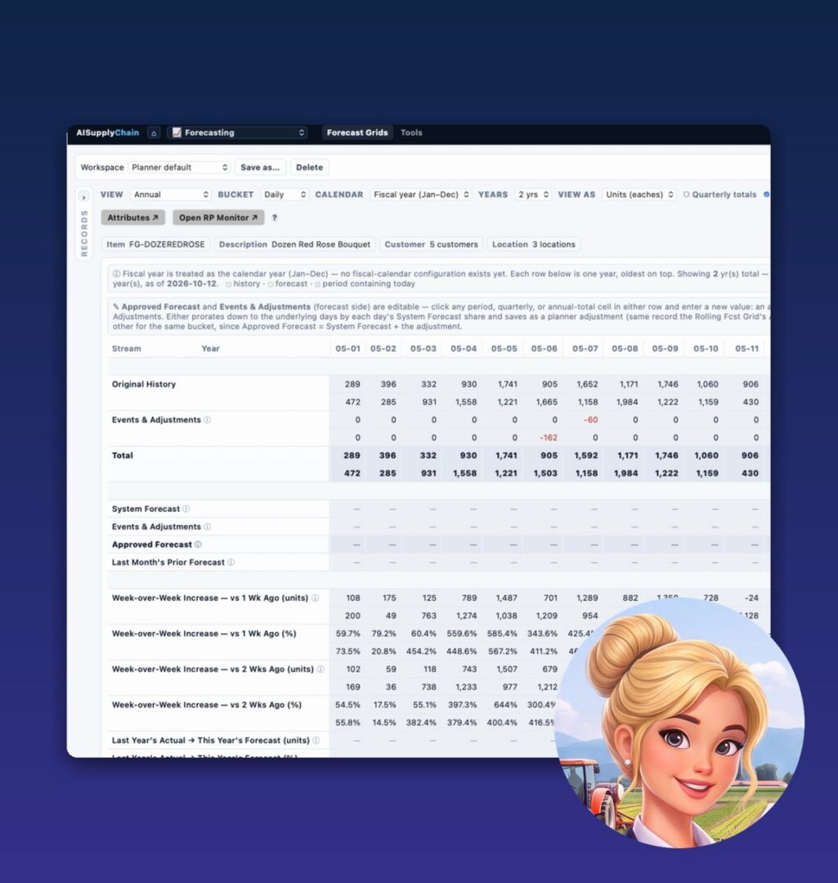The width and height of the screenshot is (838, 883).
Task: Click info icon beside forecast Events & Adjustments
Action: 207,527
